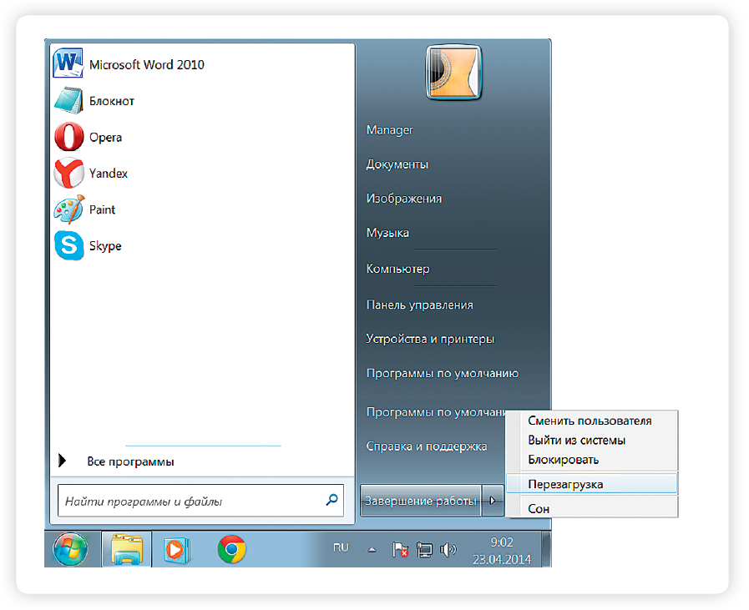Click the RU language indicator
Image resolution: width=749 pixels, height=610 pixels.
[341, 547]
